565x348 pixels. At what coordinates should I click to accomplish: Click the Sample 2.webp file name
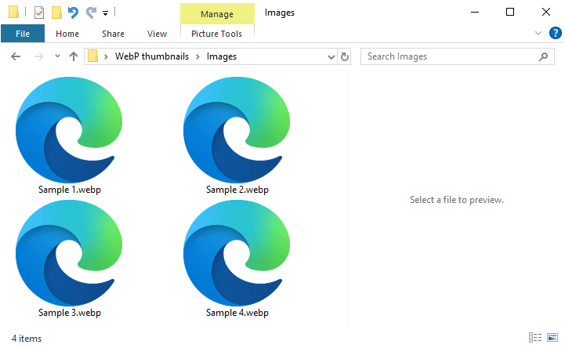(x=237, y=190)
